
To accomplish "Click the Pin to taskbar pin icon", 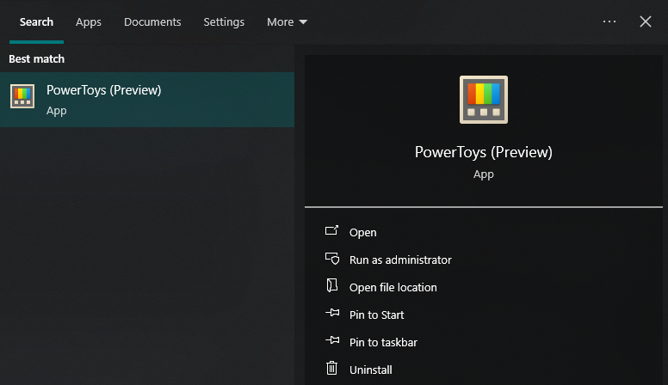I will click(x=332, y=340).
